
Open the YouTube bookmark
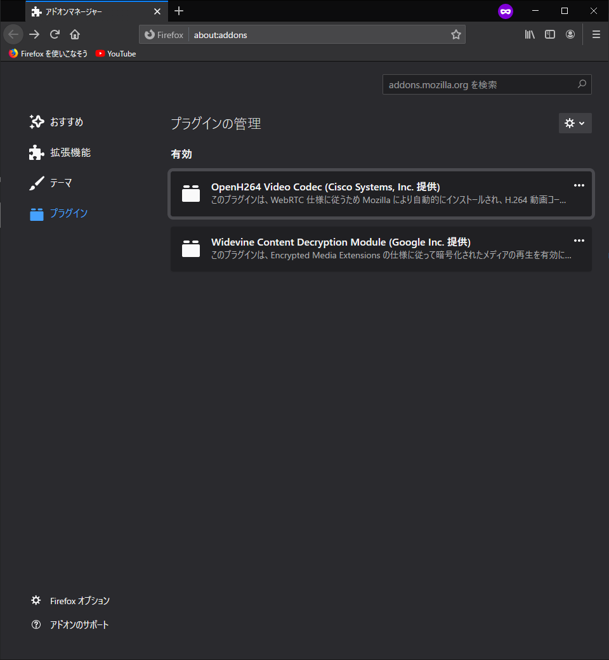[115, 53]
